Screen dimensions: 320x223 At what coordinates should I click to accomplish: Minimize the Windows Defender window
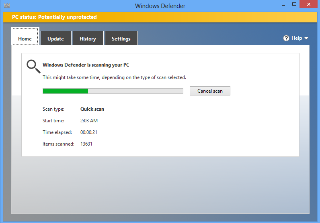(283, 5)
